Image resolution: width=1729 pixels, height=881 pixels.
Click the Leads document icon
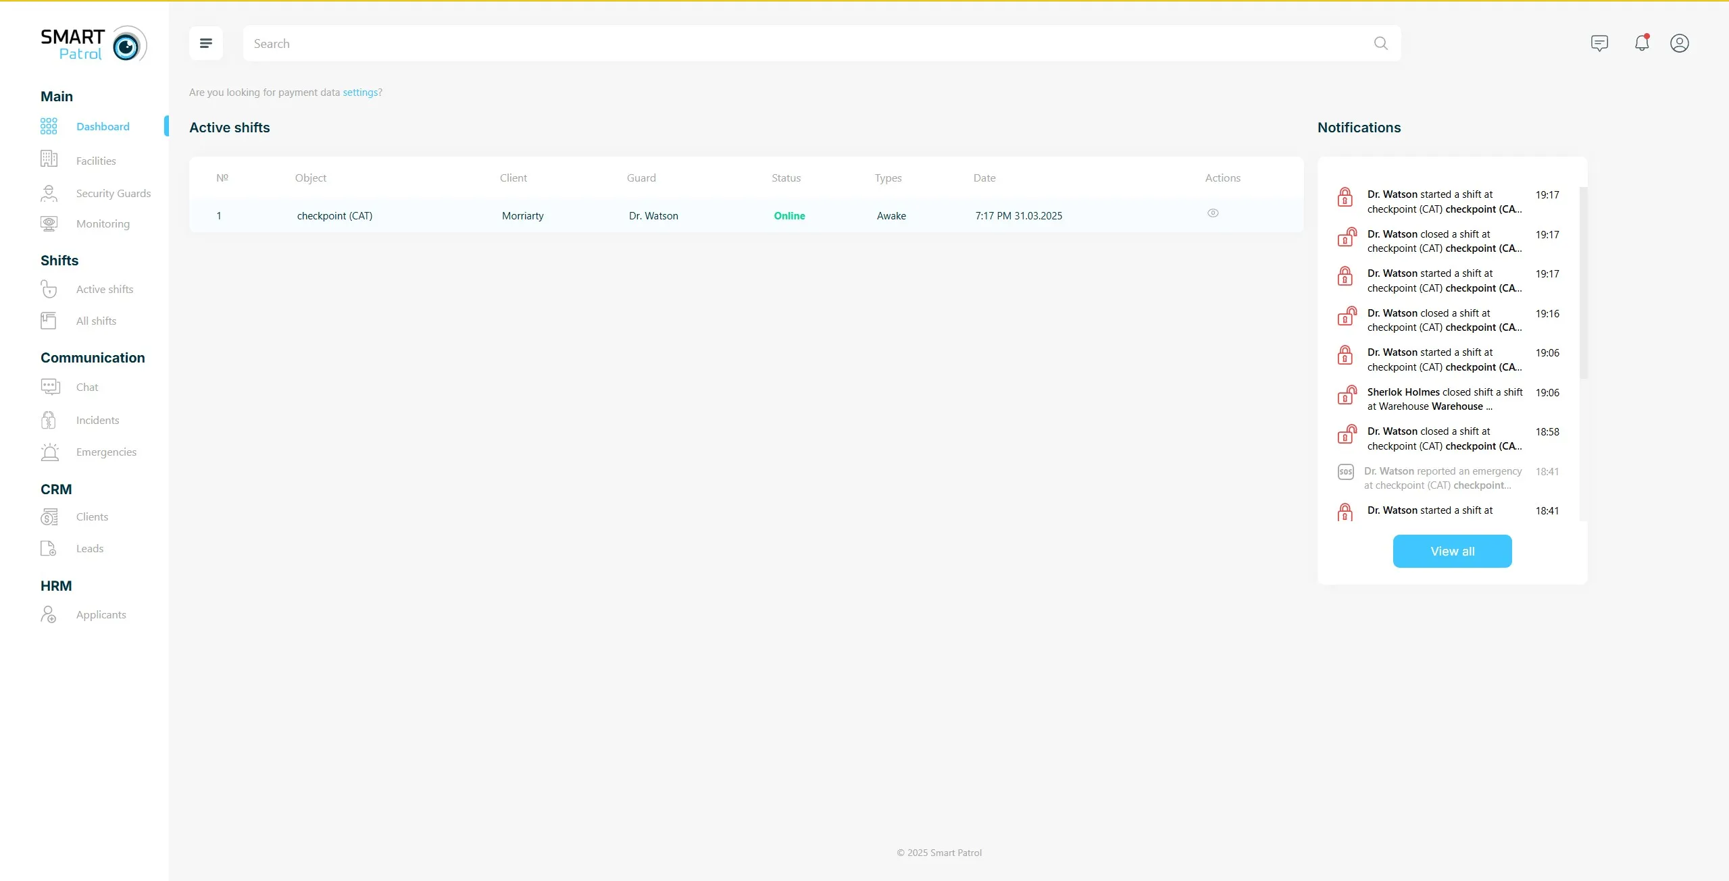pos(49,548)
